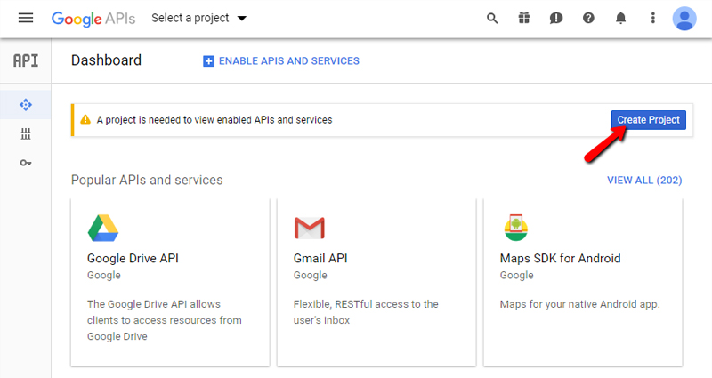Click the VIEW ALL (202) link
712x378 pixels.
pos(644,181)
